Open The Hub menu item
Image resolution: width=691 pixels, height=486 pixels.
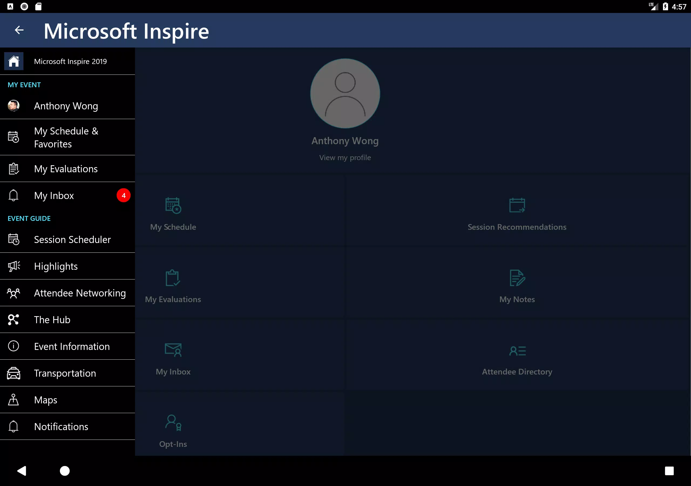coord(67,320)
